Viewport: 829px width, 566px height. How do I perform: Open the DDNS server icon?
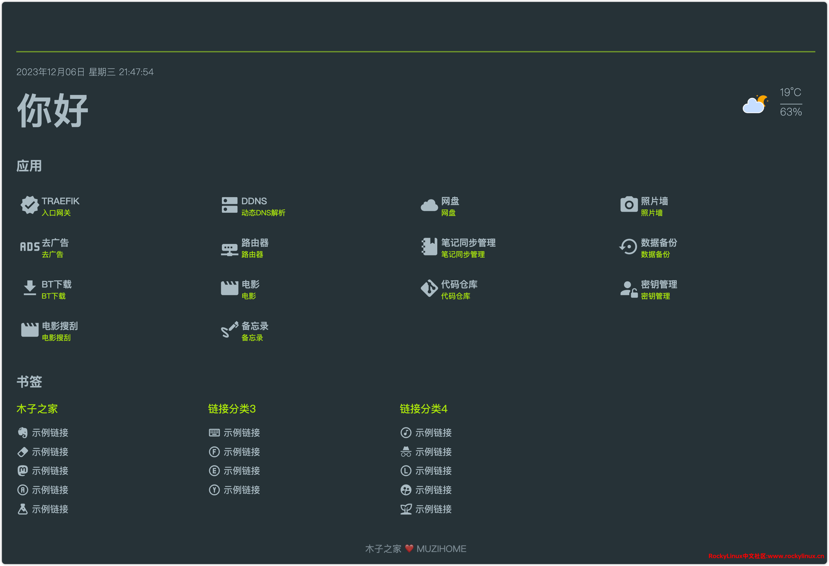pyautogui.click(x=229, y=205)
